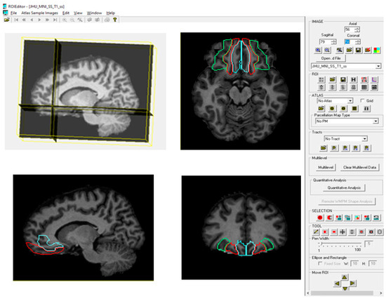Select the pencil drawing tool
The image size is (386, 299).
pos(316,232)
